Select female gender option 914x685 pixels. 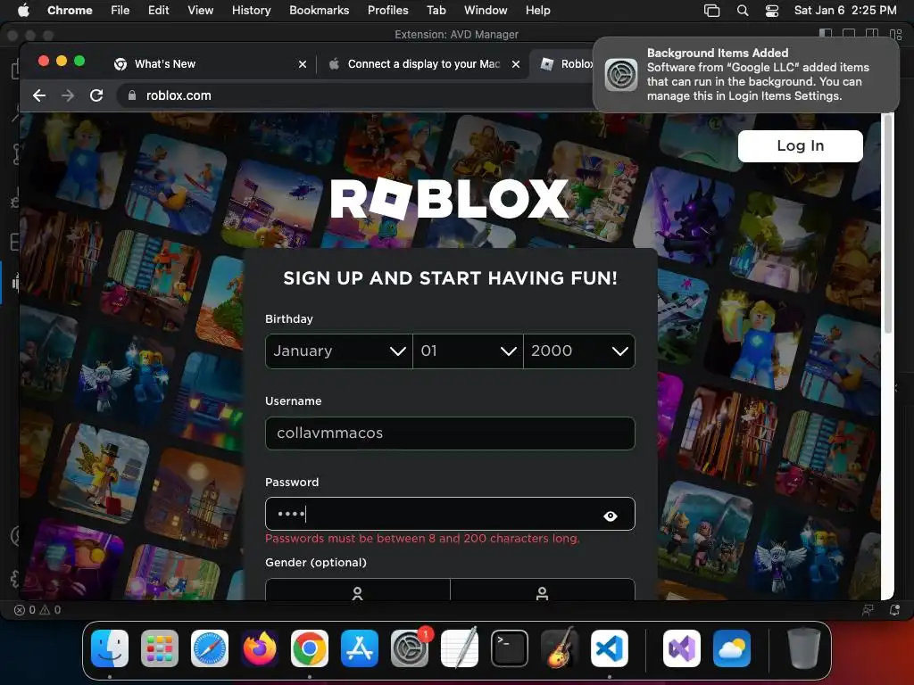357,591
